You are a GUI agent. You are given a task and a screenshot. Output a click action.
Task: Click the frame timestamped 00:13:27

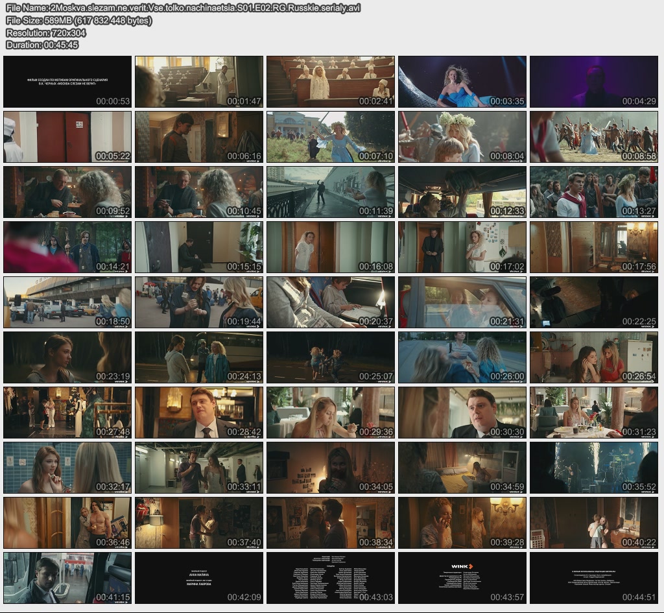[593, 192]
